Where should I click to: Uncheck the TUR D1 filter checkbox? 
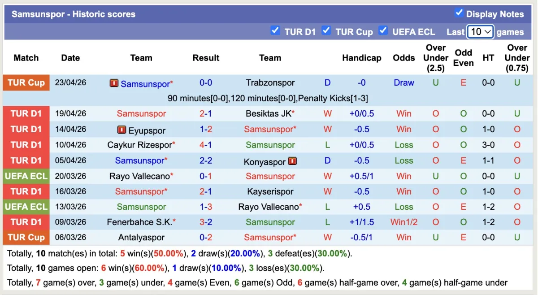tap(275, 30)
